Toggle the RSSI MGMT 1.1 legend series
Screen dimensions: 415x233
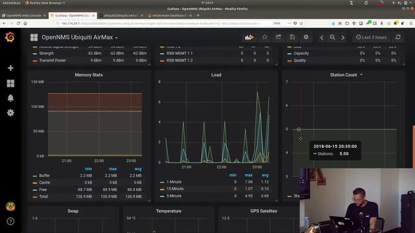coord(180,53)
